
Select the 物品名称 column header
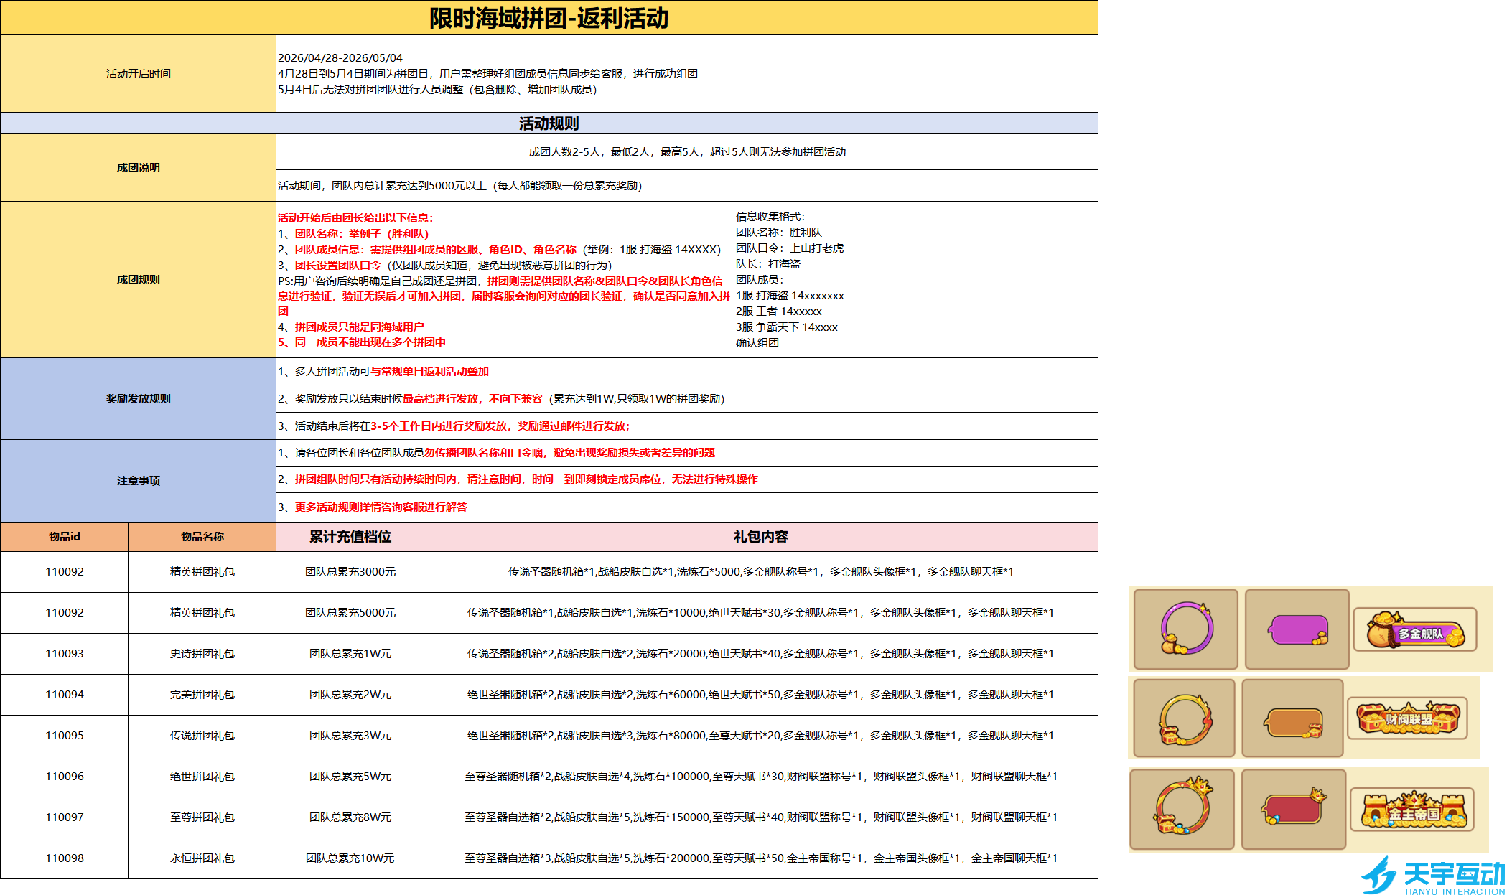(x=202, y=537)
